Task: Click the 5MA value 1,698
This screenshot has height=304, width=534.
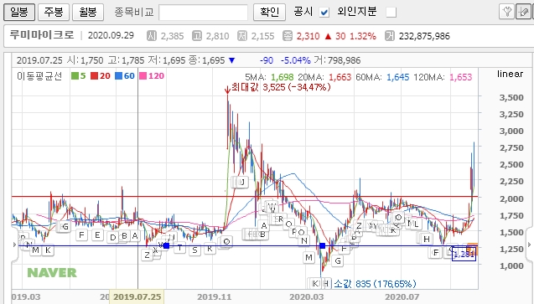Action: 283,77
